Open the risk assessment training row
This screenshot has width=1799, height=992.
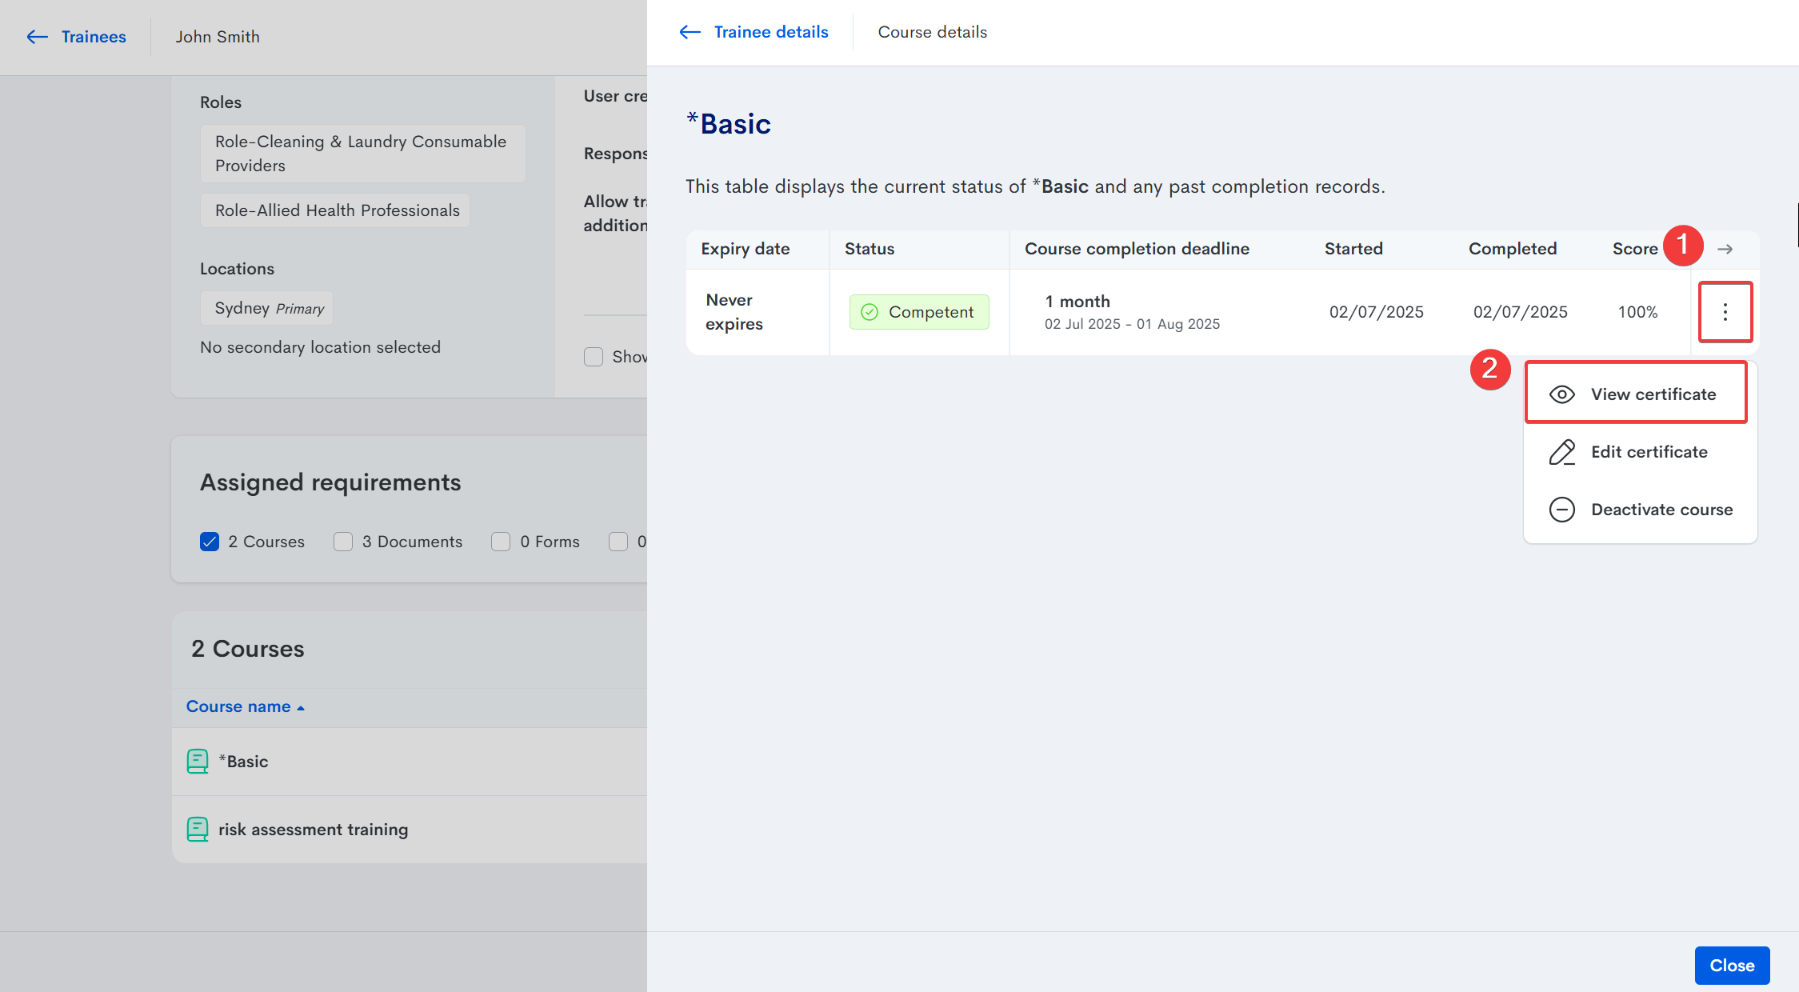(313, 830)
